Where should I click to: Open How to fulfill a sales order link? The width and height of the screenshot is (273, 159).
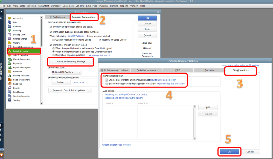coord(163,80)
